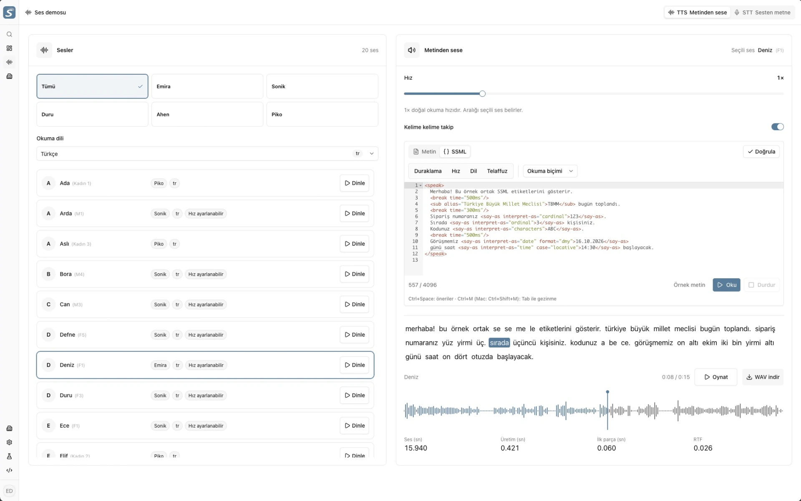This screenshot has height=501, width=801.
Task: Click the building icon near sidebar bottom
Action: pyautogui.click(x=9, y=428)
